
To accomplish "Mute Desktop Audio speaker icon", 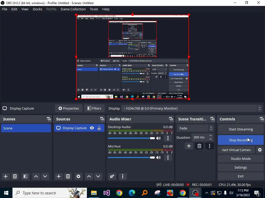I will pyautogui.click(x=158, y=138).
